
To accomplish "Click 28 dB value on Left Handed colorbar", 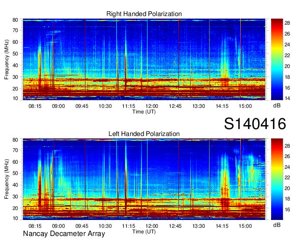I will pos(287,146).
